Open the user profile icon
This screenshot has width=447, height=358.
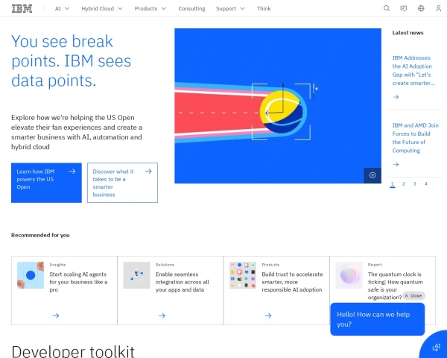439,9
